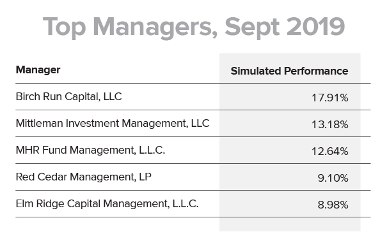The height and width of the screenshot is (241, 380).
Task: Click empty gray cell below 8.98%
Action: 290,224
